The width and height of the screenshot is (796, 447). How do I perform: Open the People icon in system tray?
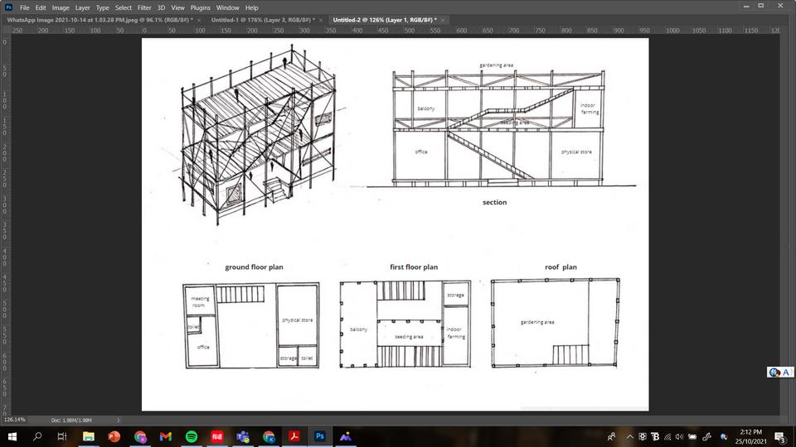tap(612, 436)
